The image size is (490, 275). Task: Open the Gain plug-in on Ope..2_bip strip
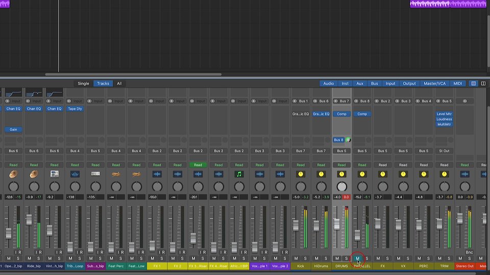click(x=13, y=129)
